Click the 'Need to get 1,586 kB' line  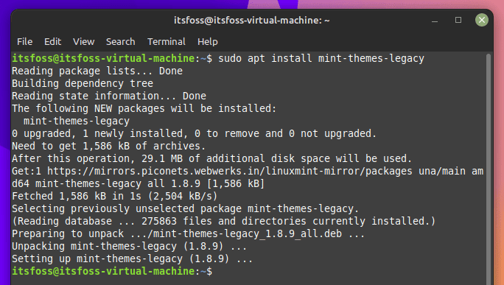tap(108, 147)
